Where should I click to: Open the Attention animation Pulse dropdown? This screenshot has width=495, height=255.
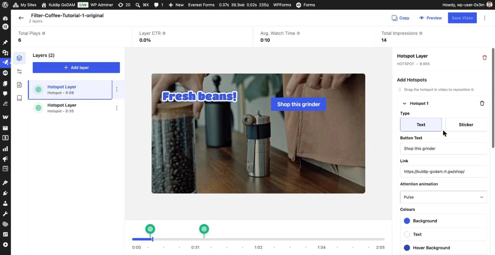pyautogui.click(x=443, y=197)
